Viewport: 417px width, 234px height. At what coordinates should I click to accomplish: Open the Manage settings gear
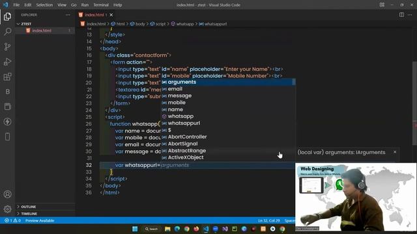coord(7,209)
